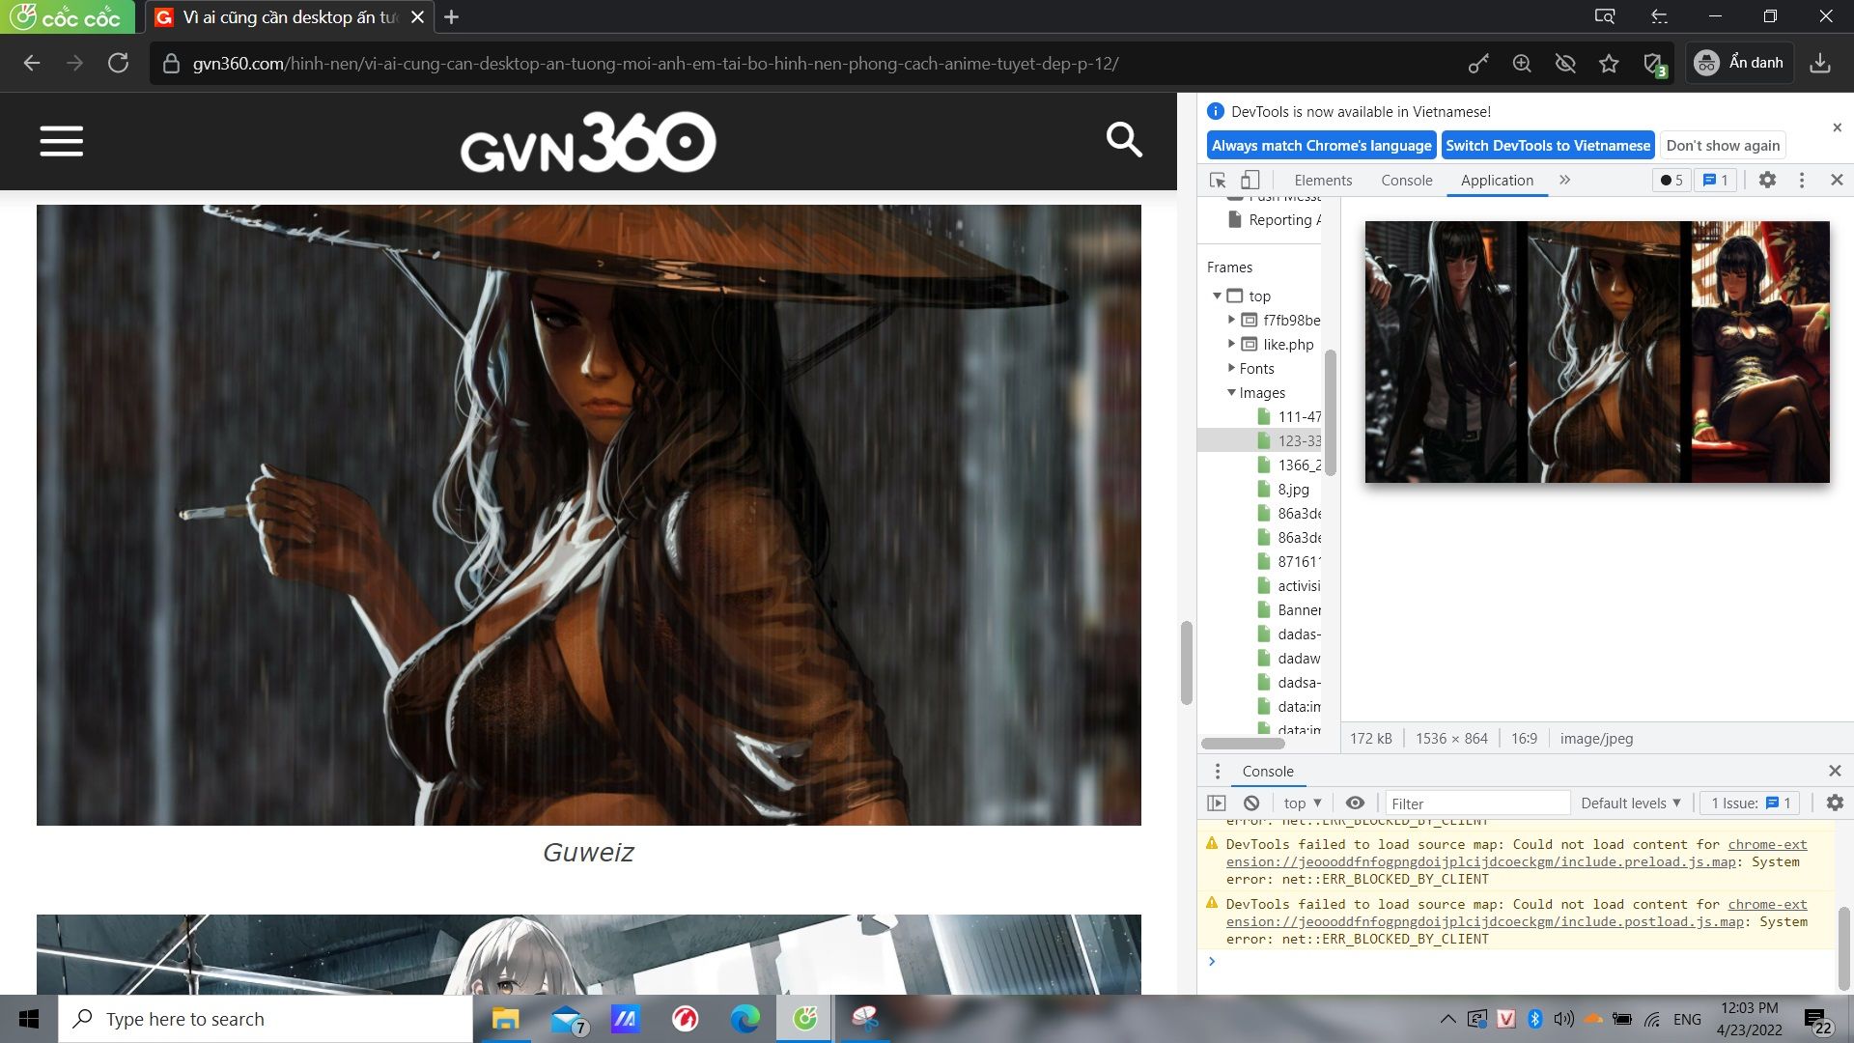Select the 123-3 image in resource tree
Screen dimensions: 1854x1043
click(x=1298, y=440)
